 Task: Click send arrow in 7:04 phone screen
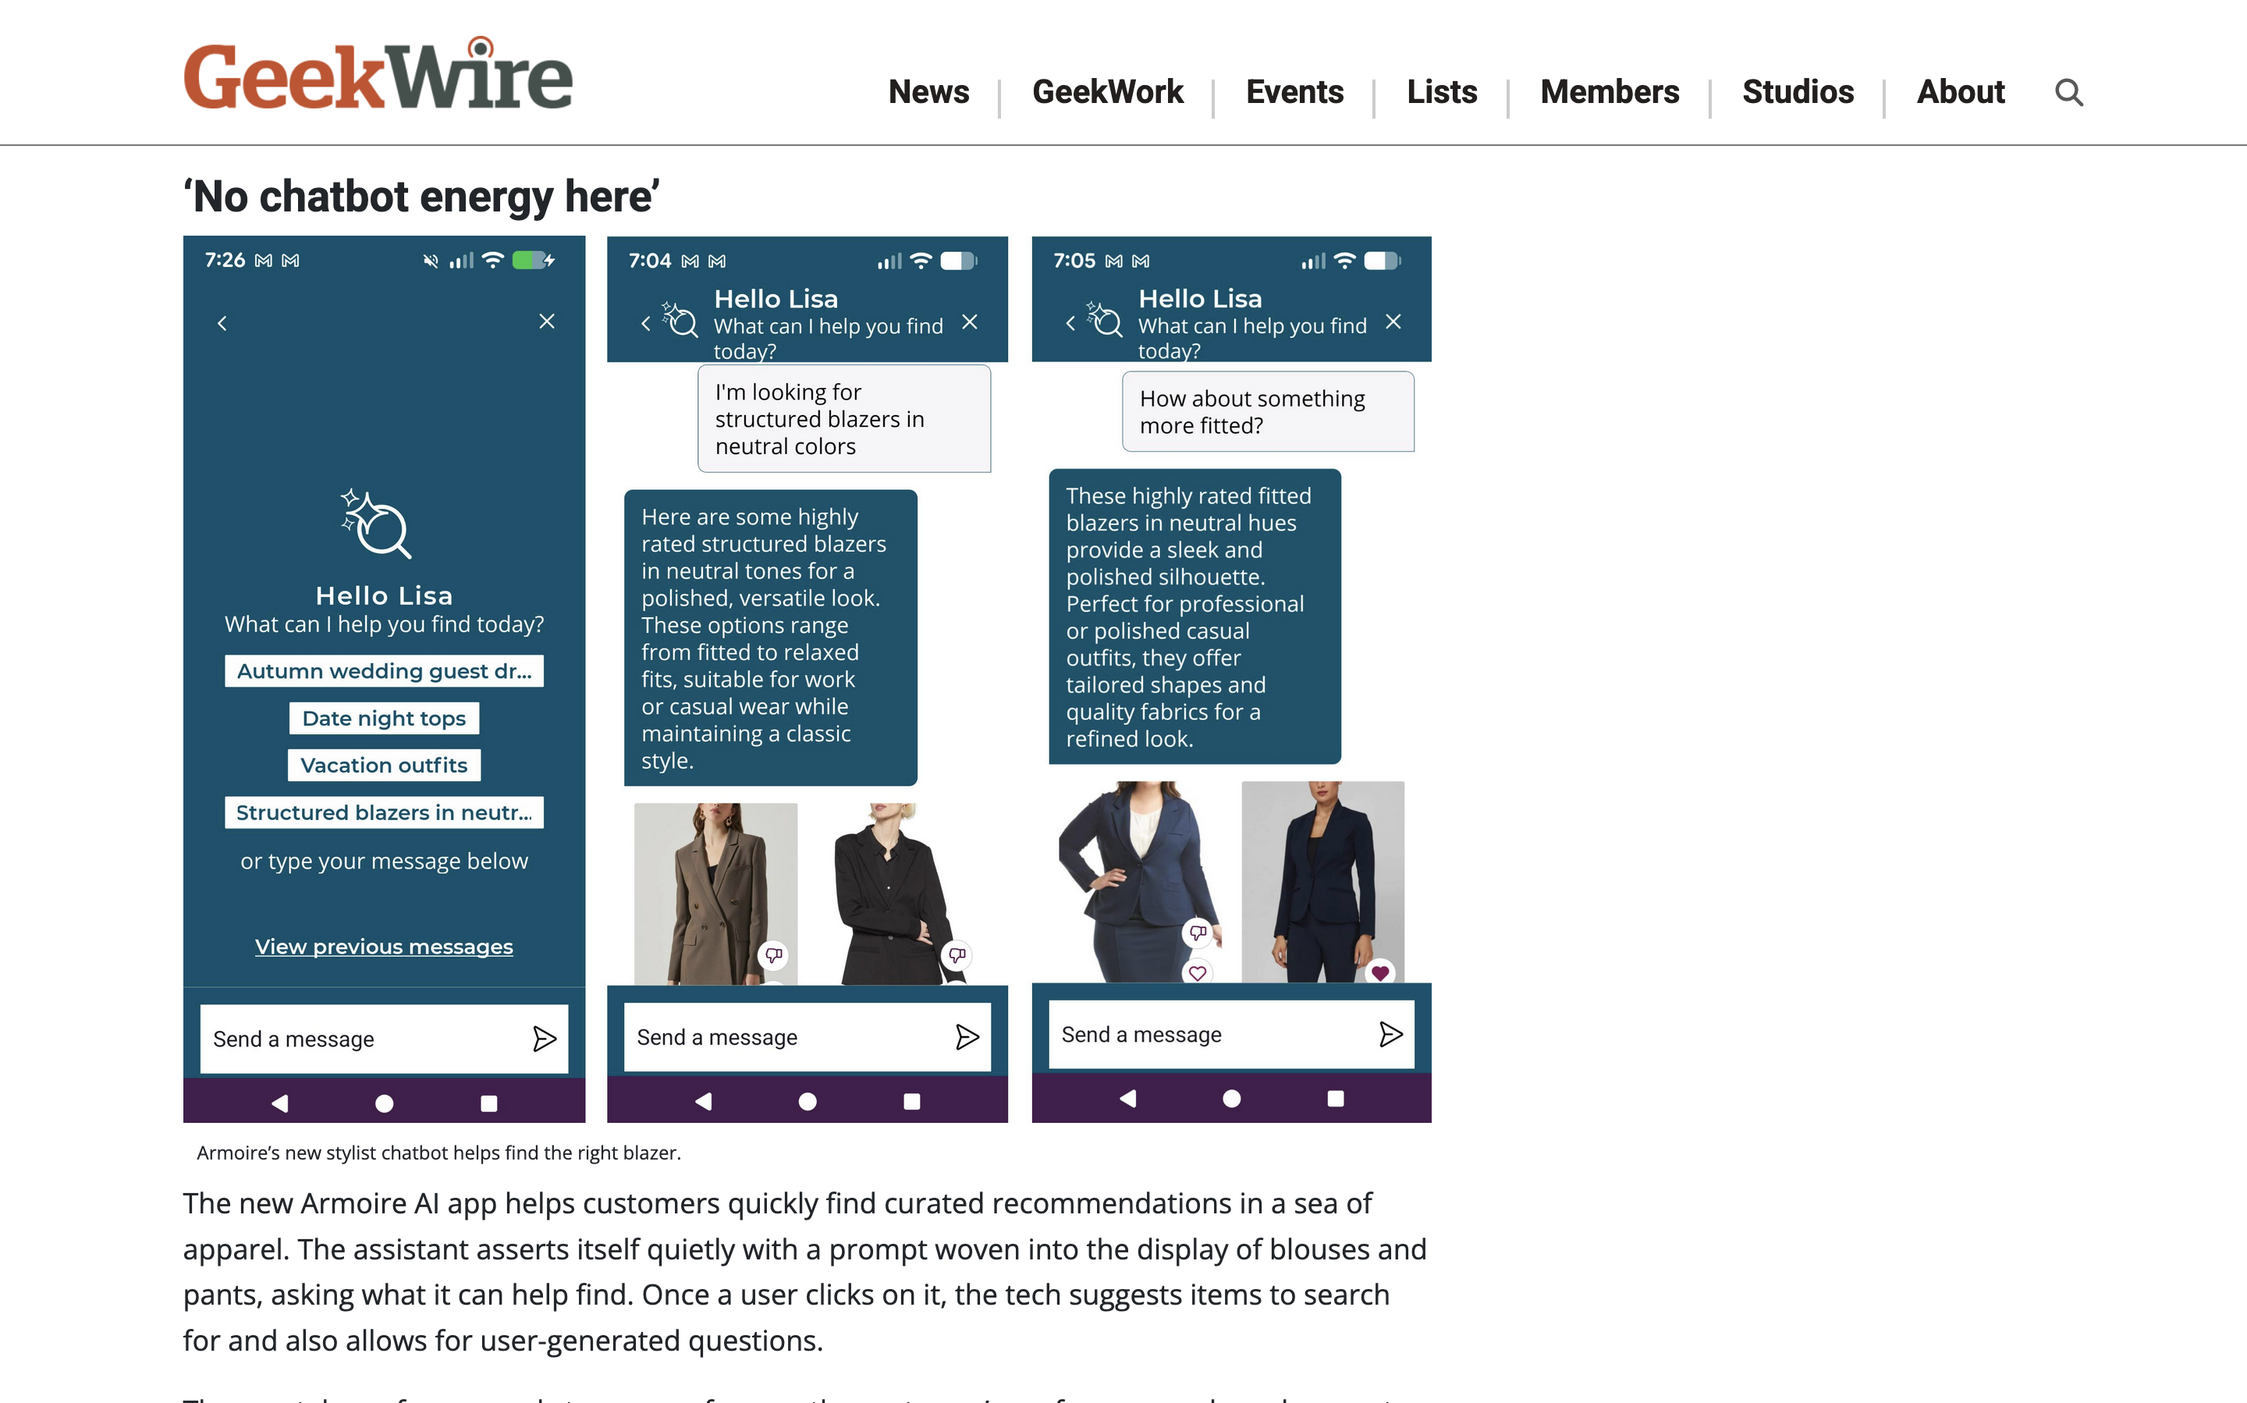967,1036
